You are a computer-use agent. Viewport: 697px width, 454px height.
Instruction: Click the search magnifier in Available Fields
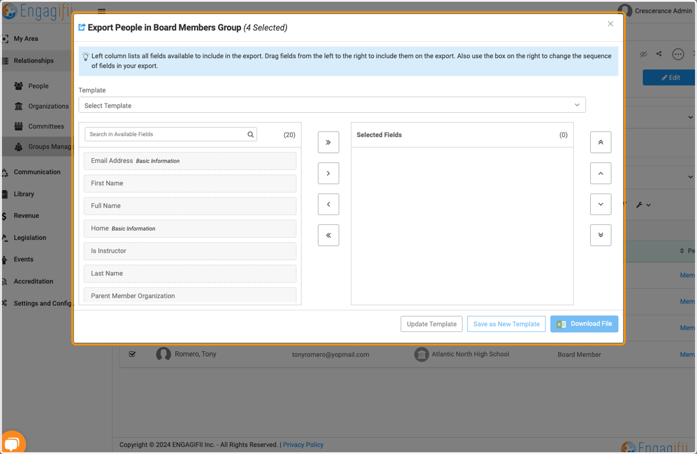250,134
